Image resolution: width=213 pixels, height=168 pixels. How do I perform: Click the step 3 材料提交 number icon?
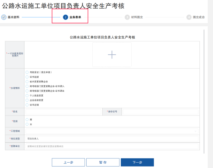point(127,17)
